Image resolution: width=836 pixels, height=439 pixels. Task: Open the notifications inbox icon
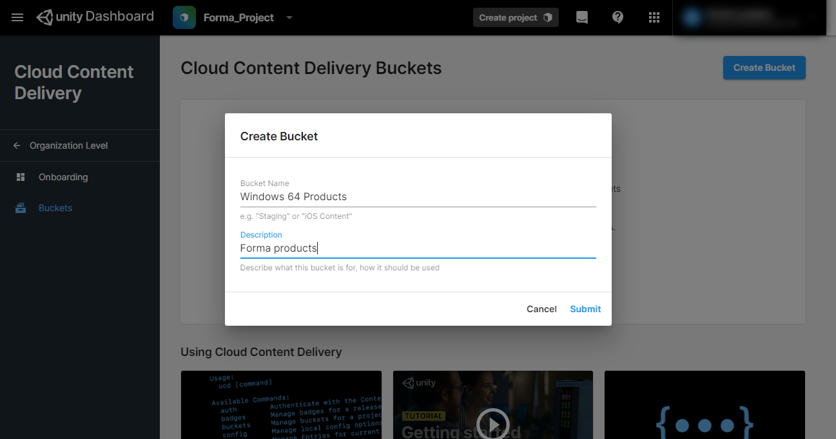581,17
